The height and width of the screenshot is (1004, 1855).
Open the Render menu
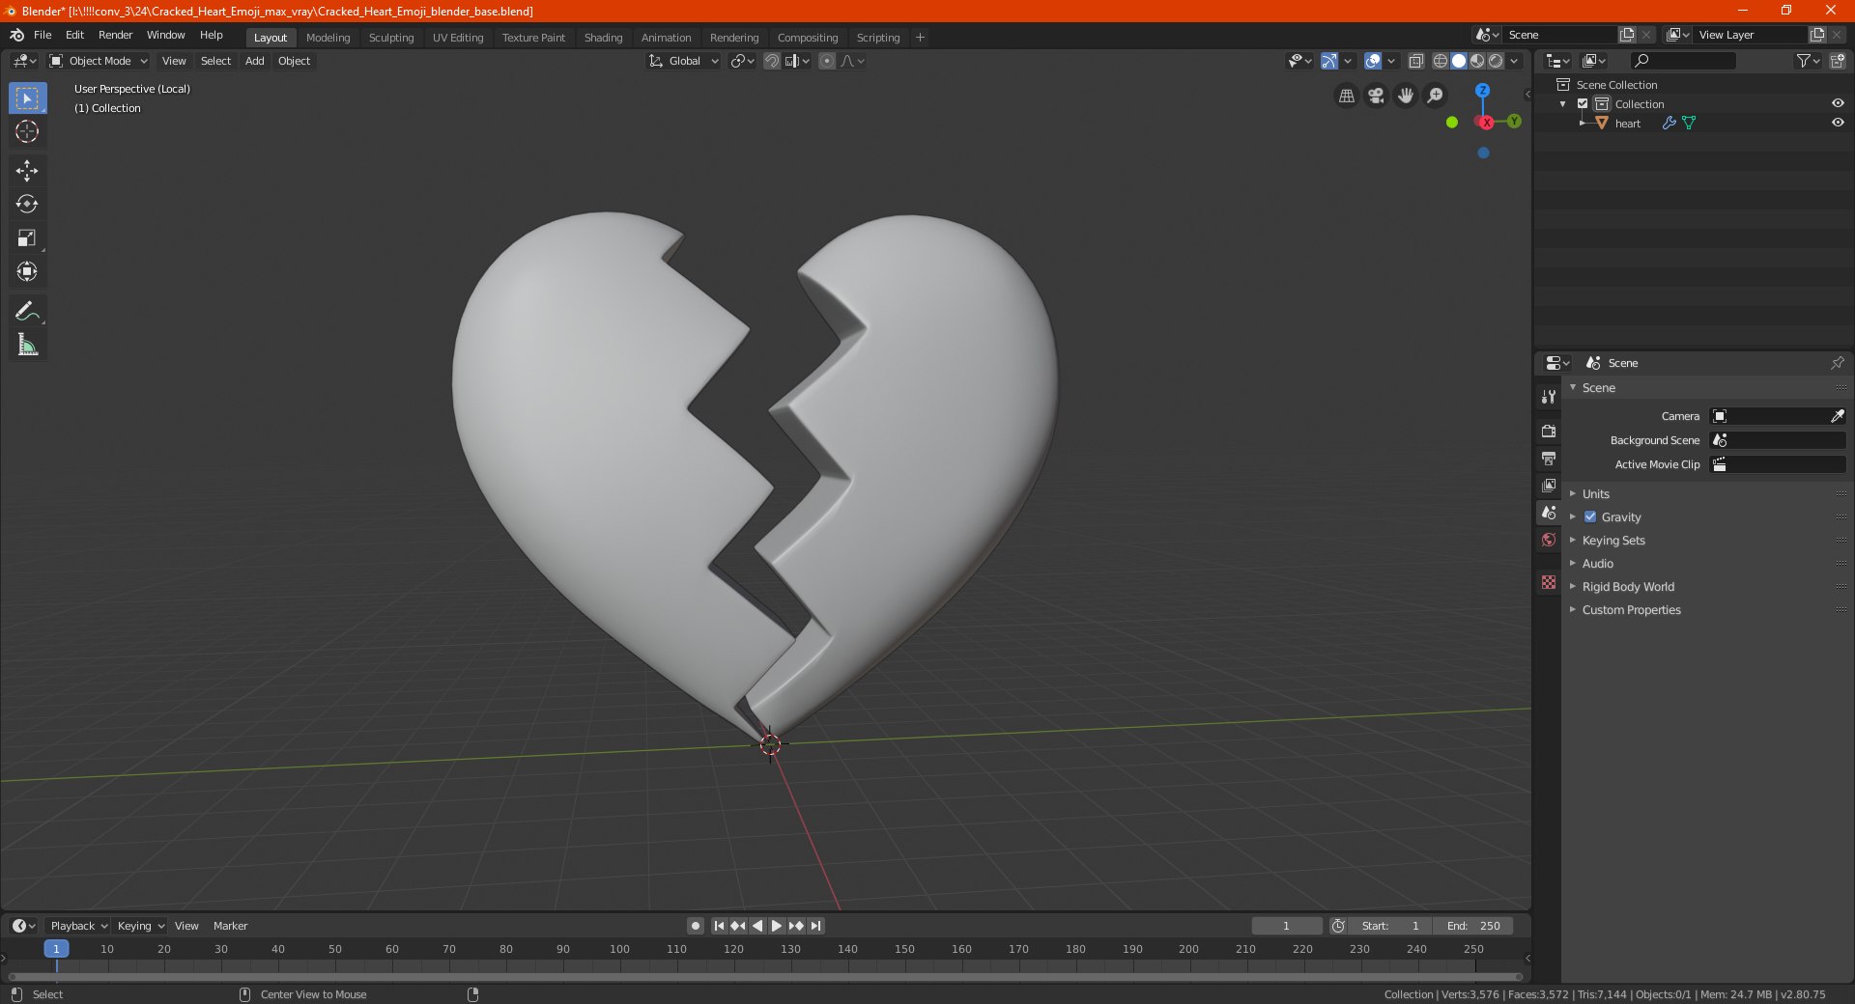[115, 35]
